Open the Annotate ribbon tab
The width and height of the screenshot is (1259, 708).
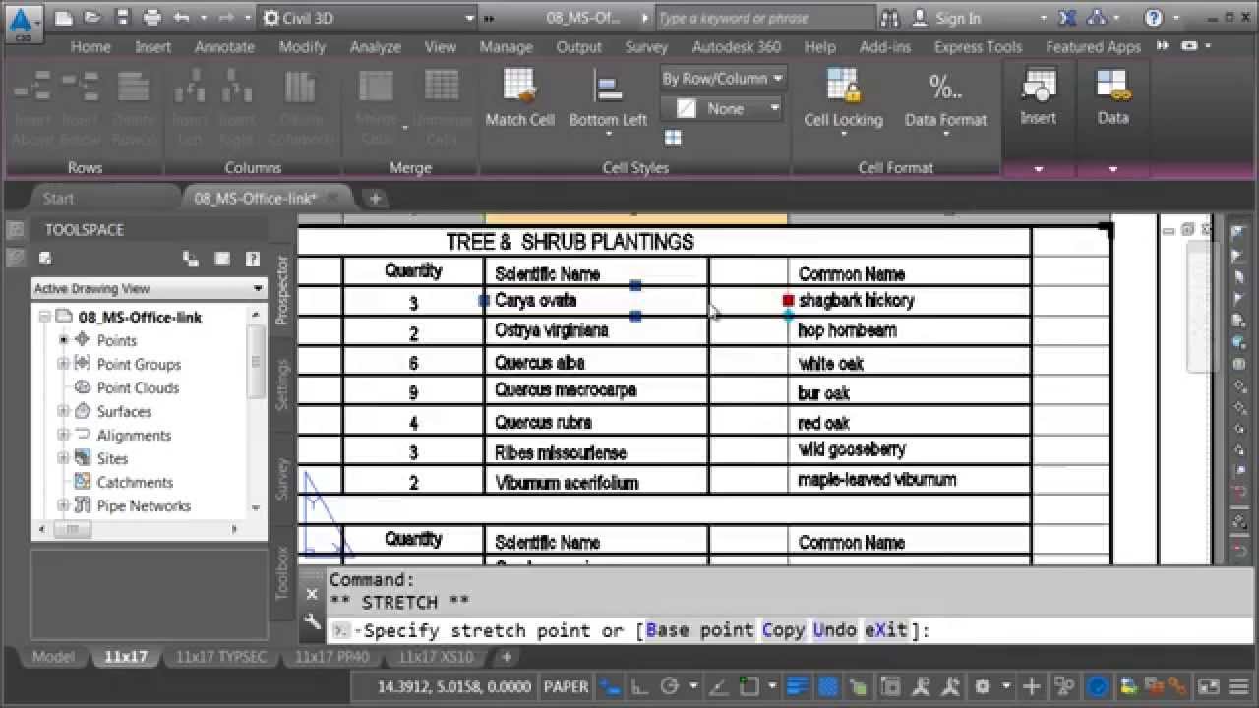pos(224,46)
